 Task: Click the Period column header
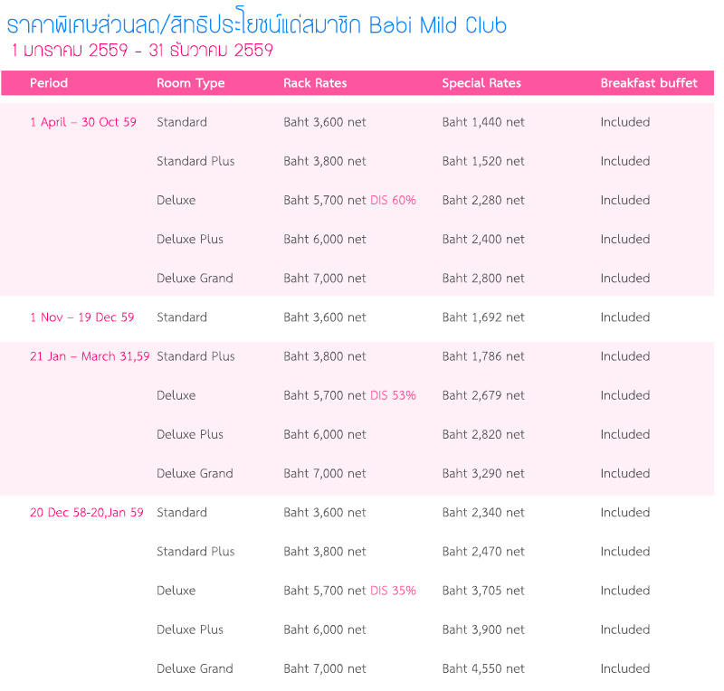click(49, 83)
